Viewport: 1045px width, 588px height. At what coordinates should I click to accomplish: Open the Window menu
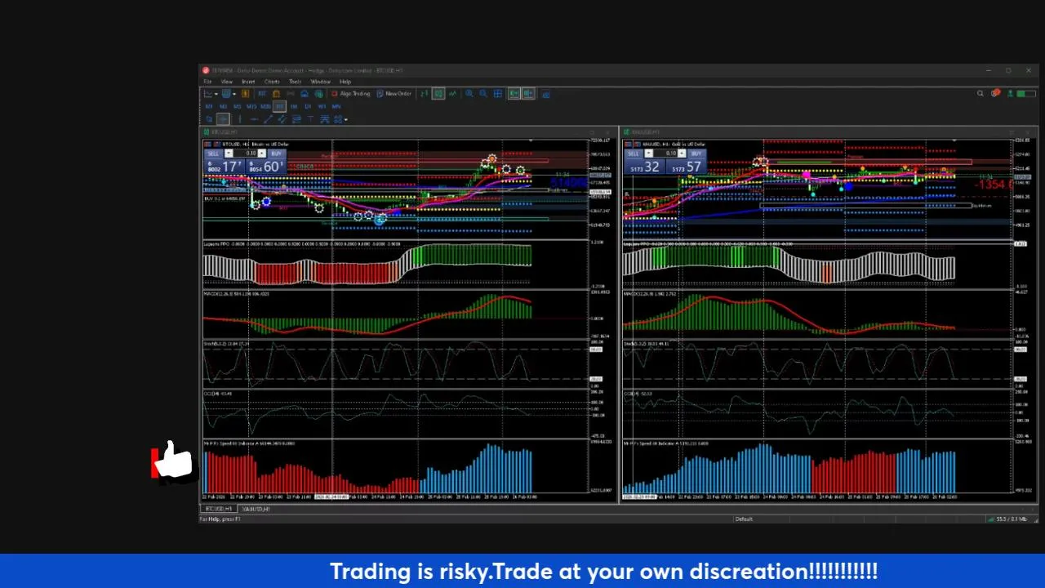click(320, 82)
